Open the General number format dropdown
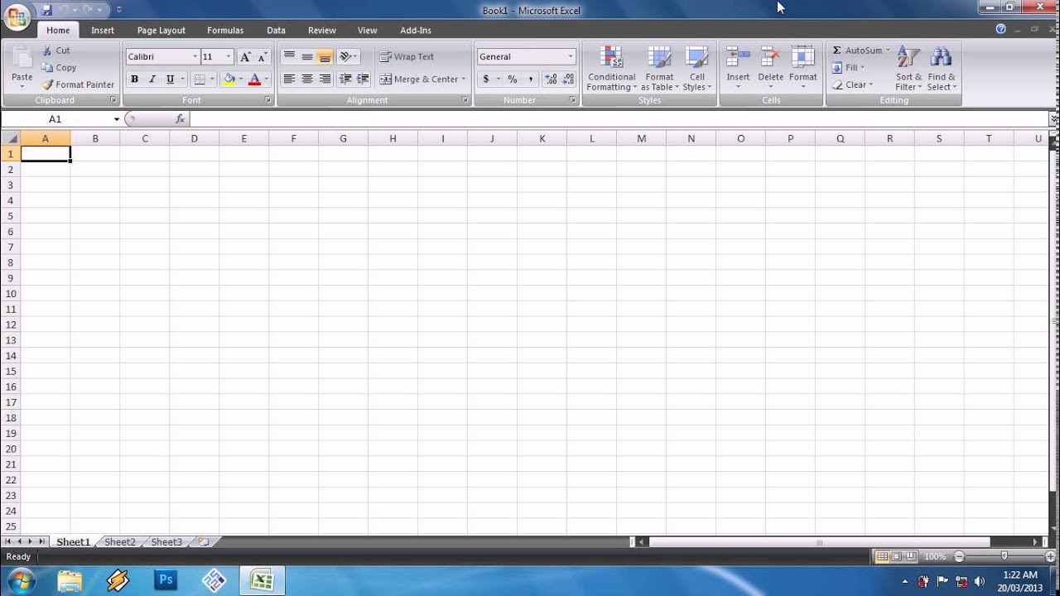Screen dimensions: 1060x596 (x=571, y=56)
